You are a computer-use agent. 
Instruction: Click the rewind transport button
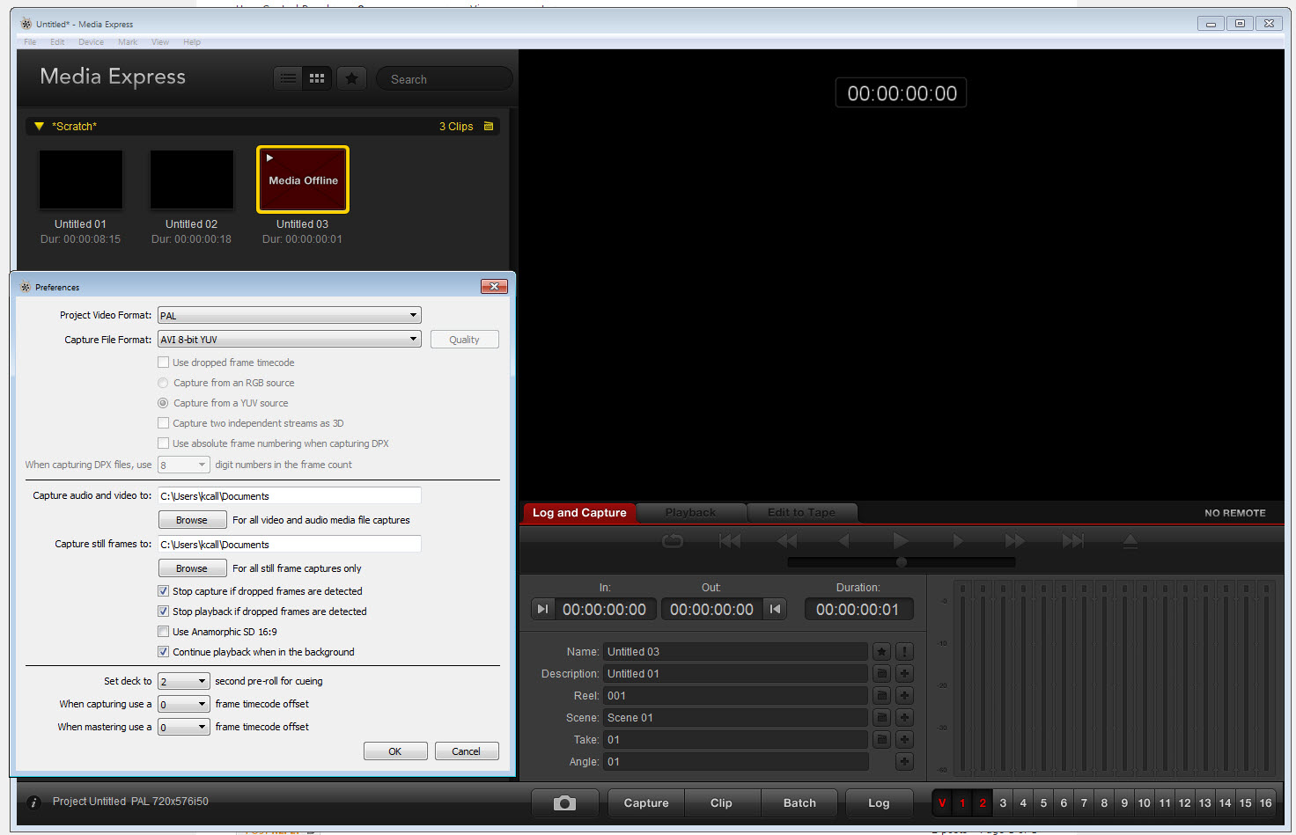click(786, 540)
